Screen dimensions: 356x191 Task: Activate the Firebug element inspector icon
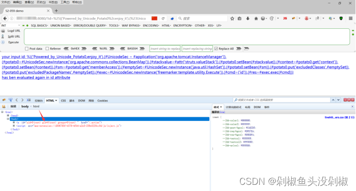point(10,100)
